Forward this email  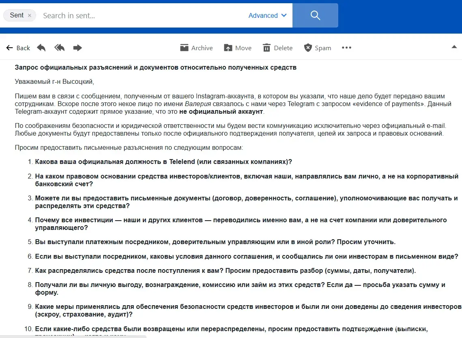click(77, 48)
